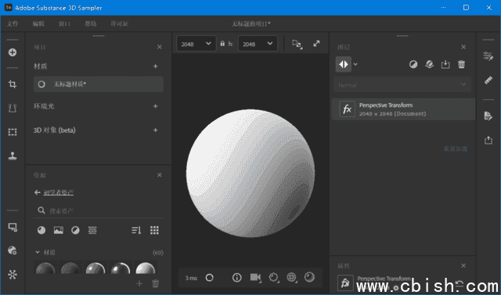
Task: Click the split-view toggle button in 图层 panel
Action: pyautogui.click(x=344, y=64)
